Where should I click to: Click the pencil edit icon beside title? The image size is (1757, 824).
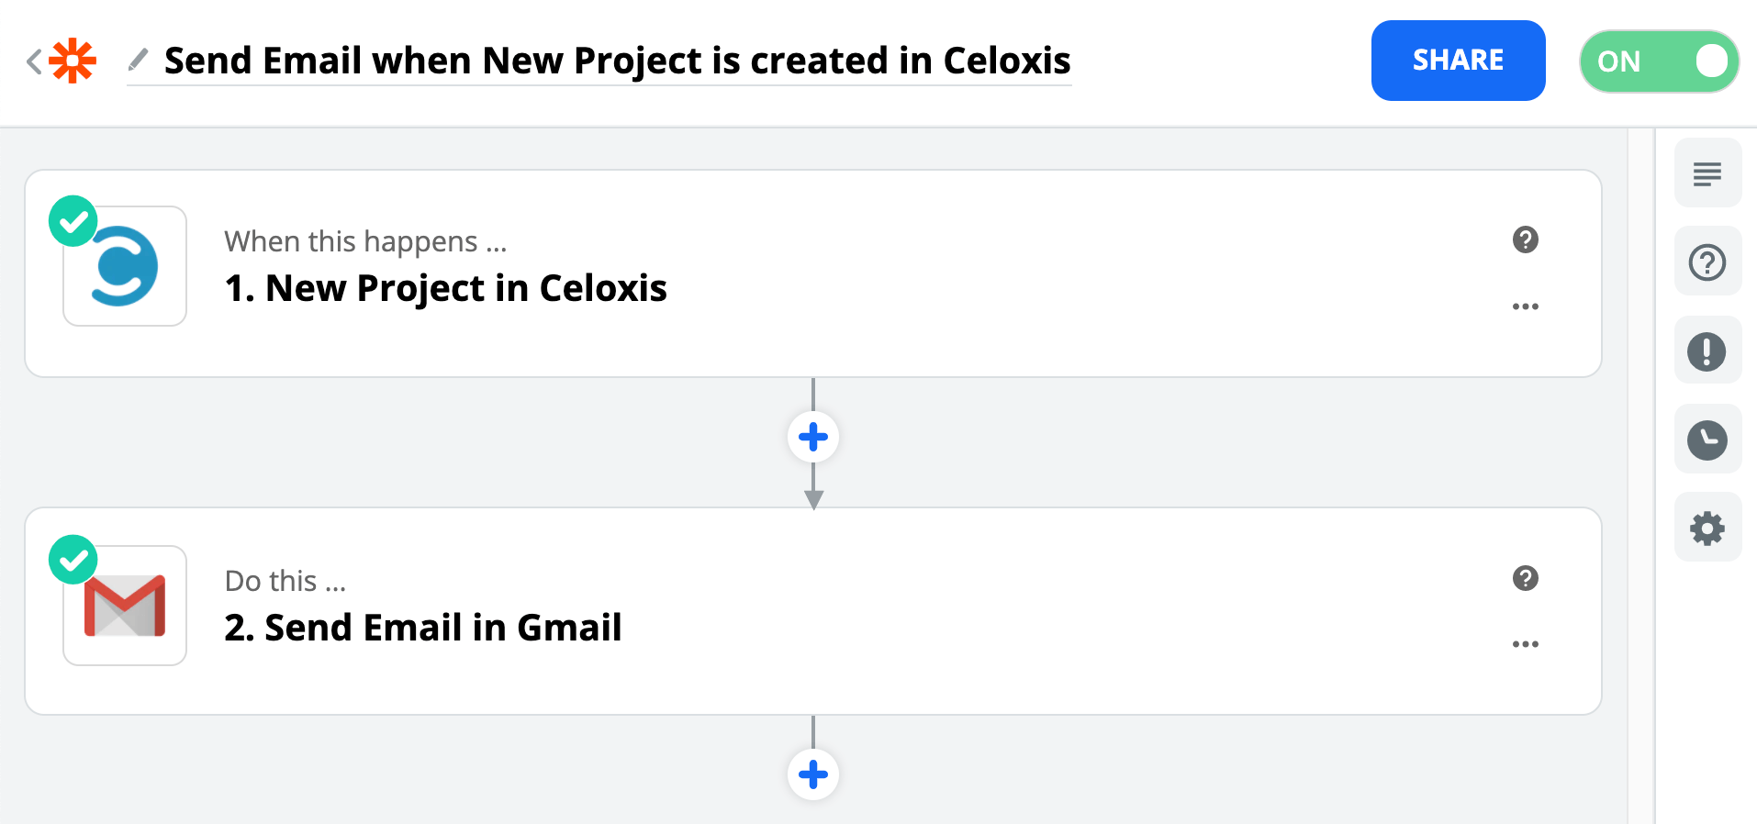138,61
